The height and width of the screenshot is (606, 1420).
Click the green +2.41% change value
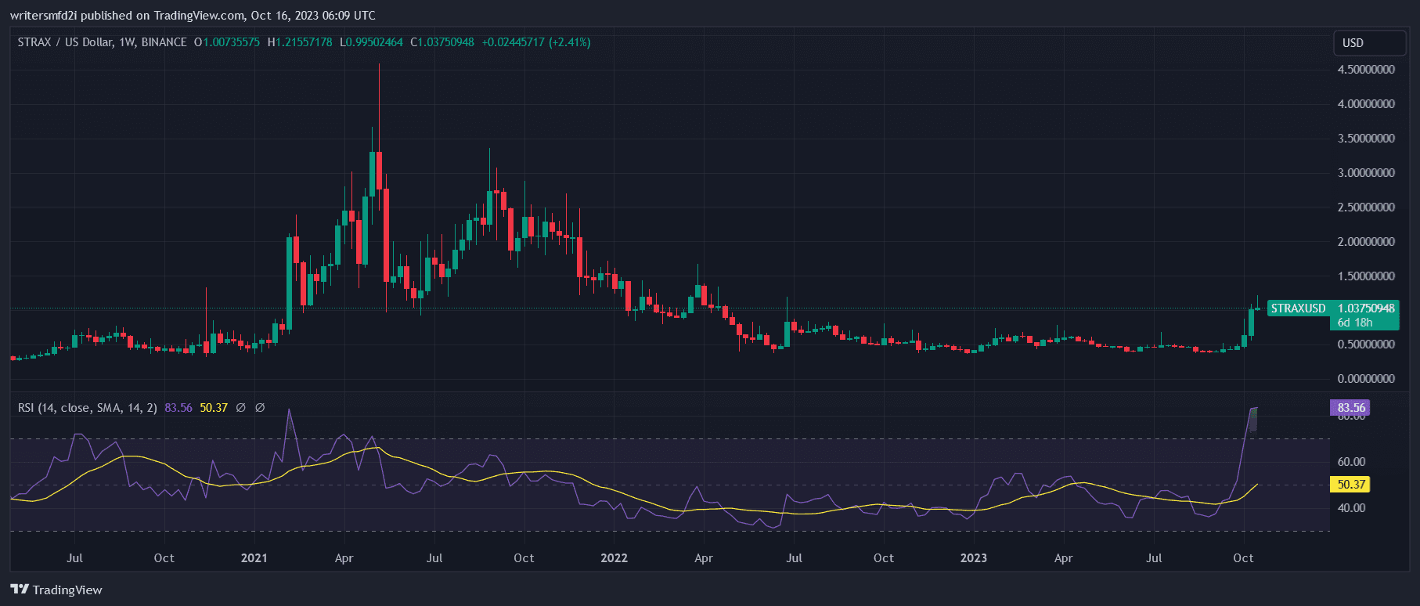(570, 42)
